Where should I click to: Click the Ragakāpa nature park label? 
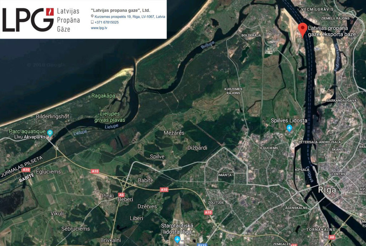(103, 96)
